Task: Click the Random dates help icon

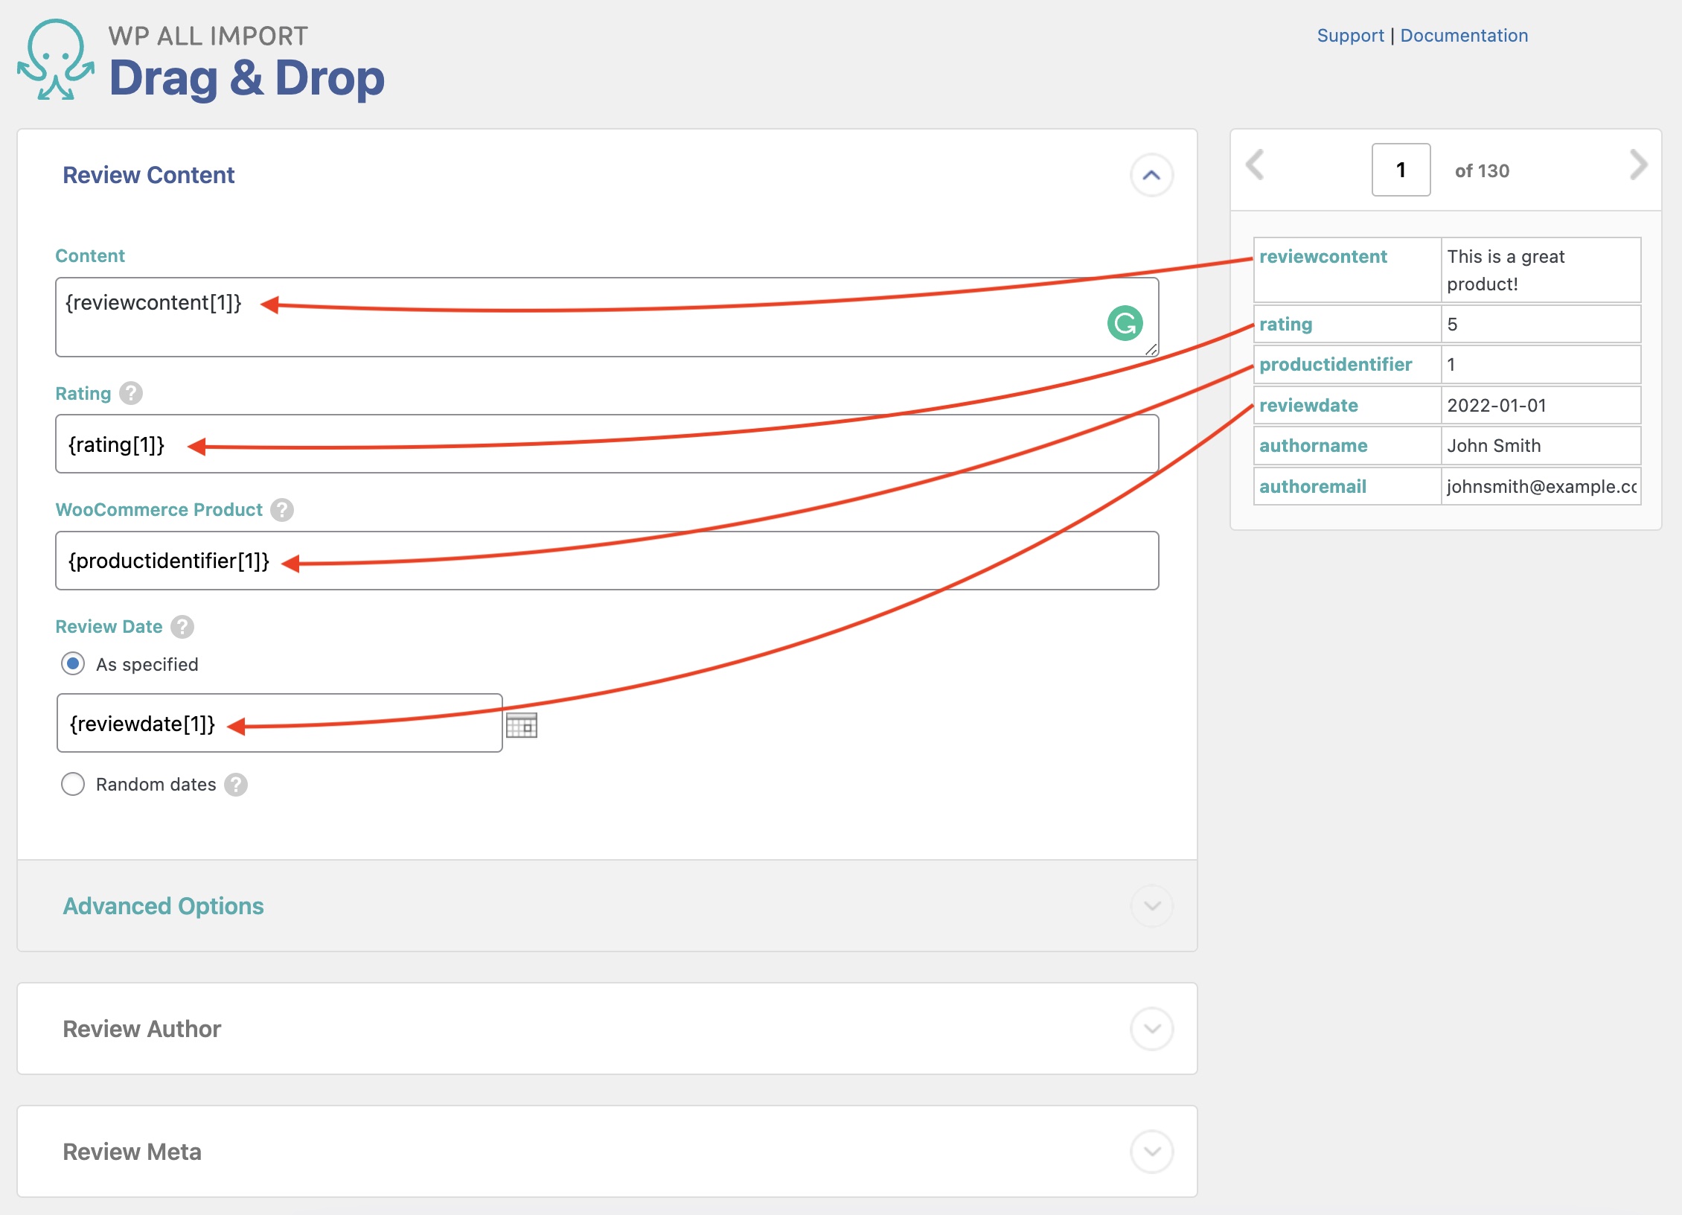Action: click(236, 785)
